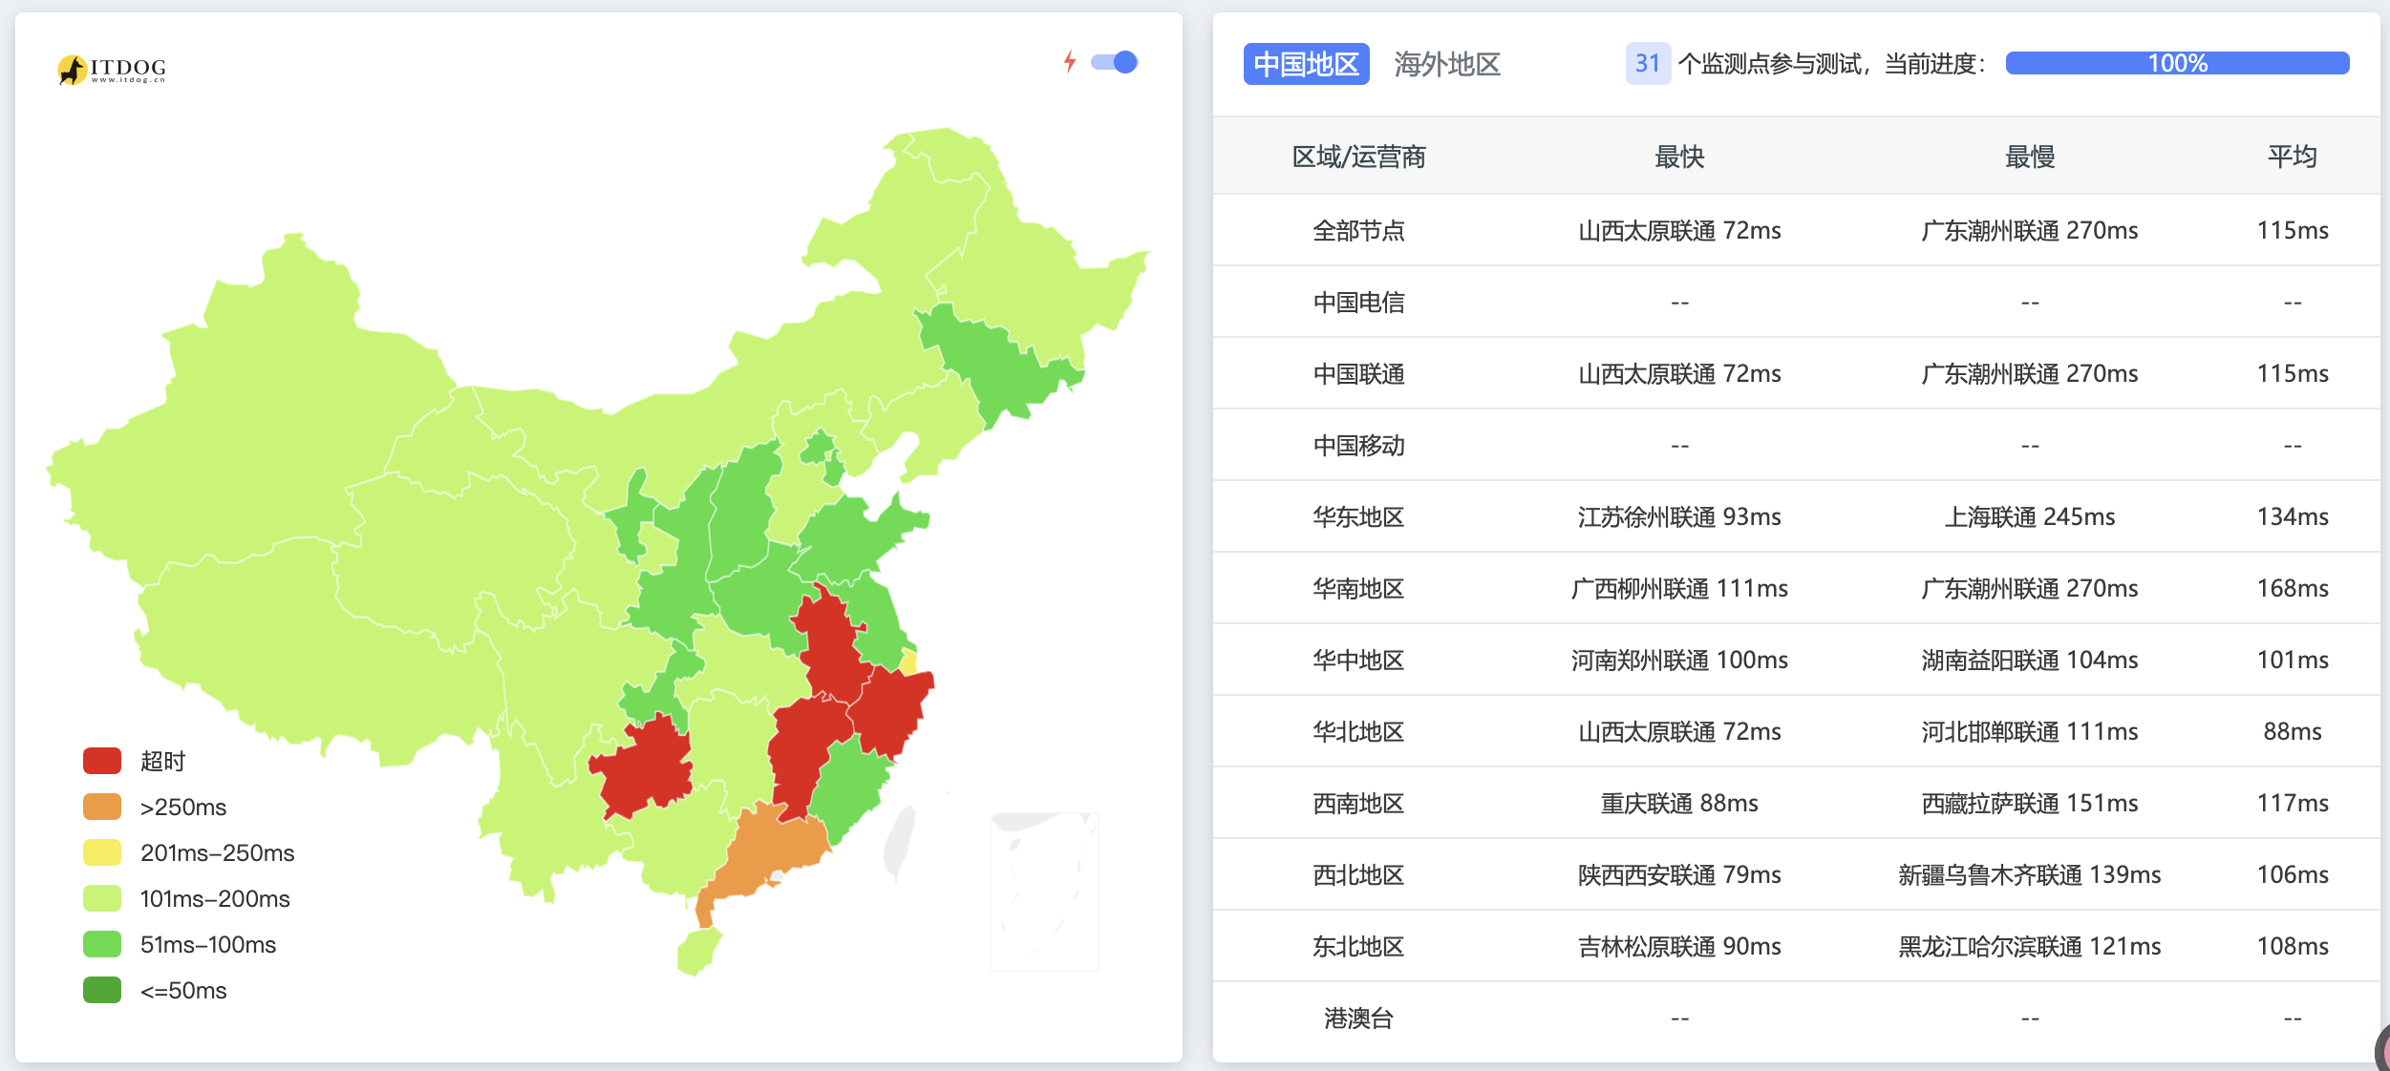Click the 平均 column header
Screen dimensions: 2390x1071
coord(2293,157)
